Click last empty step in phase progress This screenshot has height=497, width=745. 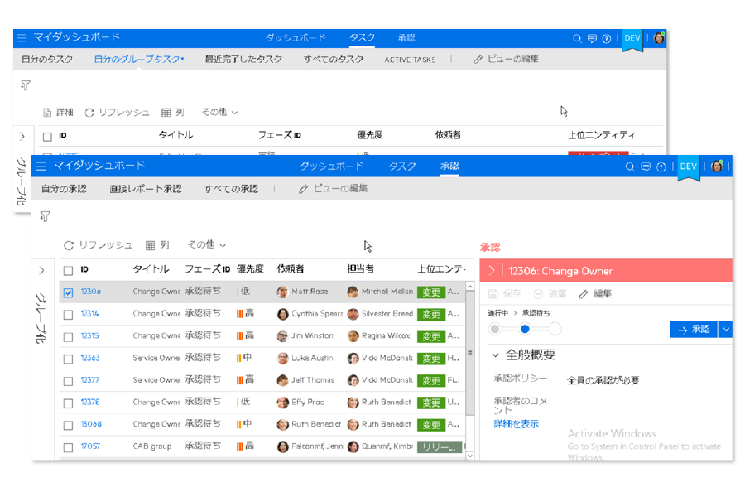(555, 329)
